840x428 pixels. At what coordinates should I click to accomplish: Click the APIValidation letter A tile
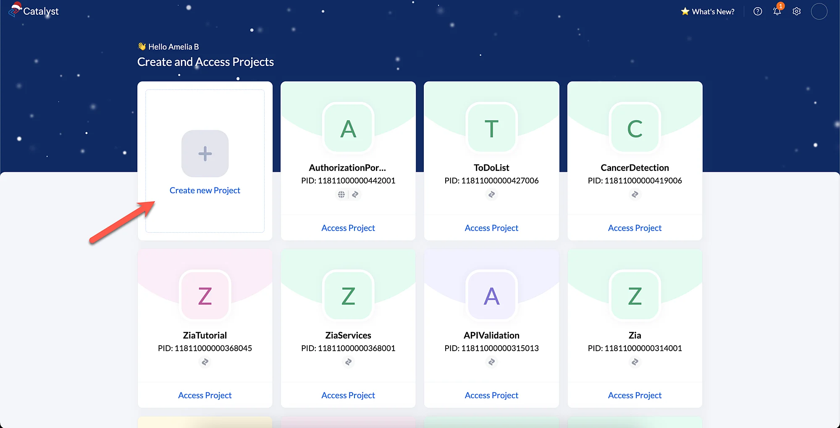(x=491, y=296)
